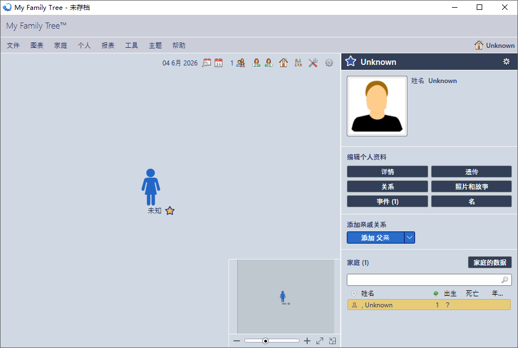
Task: Open 照片和故事
Action: (x=471, y=186)
